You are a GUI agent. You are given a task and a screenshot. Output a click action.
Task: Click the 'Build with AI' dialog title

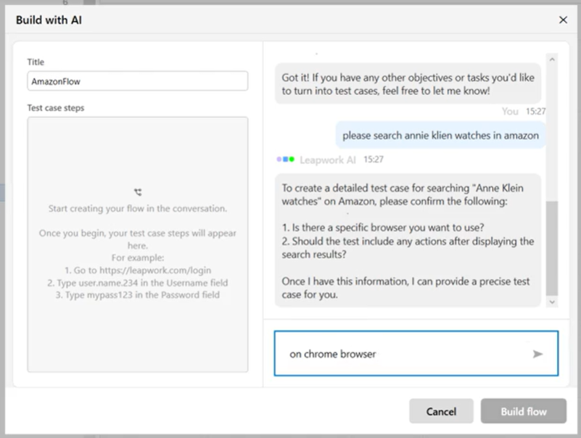(49, 20)
